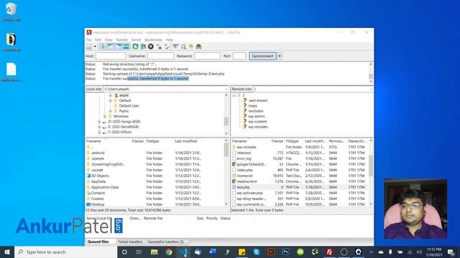Click the Windows Start button
The width and height of the screenshot is (460, 258).
coord(7,252)
